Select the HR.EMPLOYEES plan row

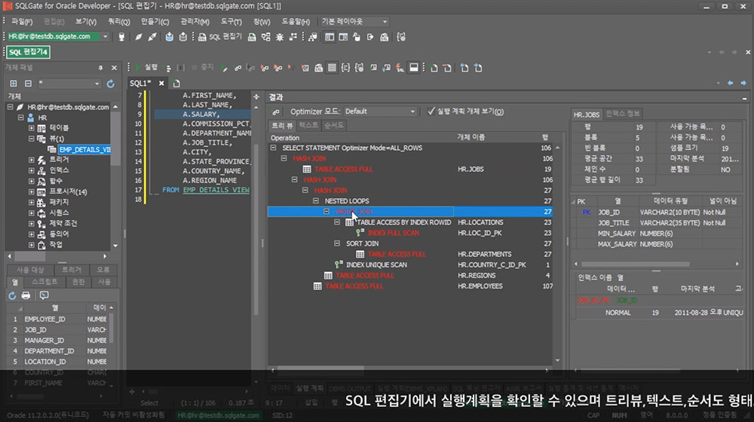pos(409,286)
